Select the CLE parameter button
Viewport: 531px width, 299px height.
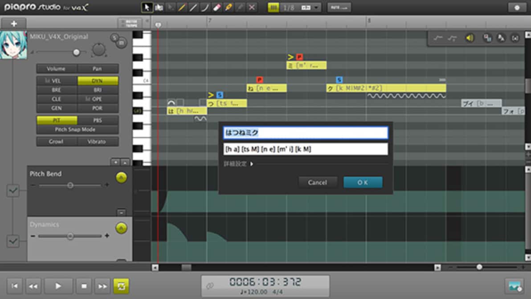tap(57, 99)
